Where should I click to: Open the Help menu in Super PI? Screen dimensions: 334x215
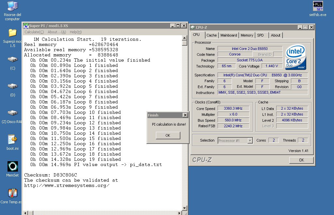point(76,32)
